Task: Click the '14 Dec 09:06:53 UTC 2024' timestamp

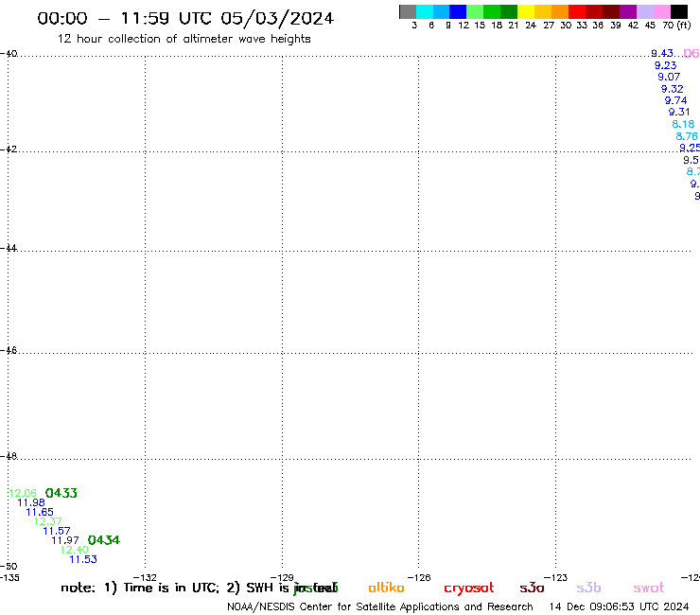Action: (620, 607)
